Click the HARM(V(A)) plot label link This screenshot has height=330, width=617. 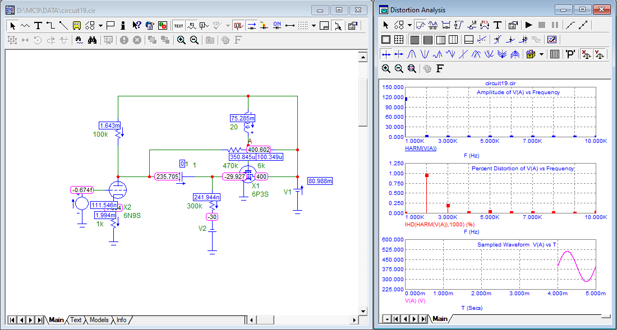(420, 148)
